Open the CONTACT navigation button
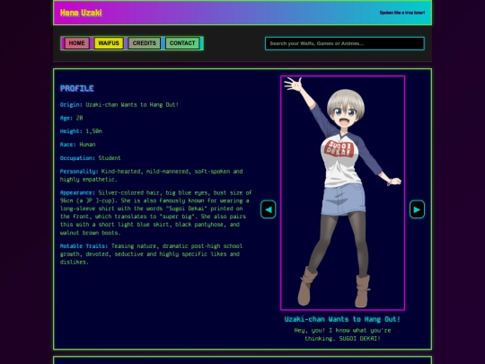485x364 pixels. (182, 43)
